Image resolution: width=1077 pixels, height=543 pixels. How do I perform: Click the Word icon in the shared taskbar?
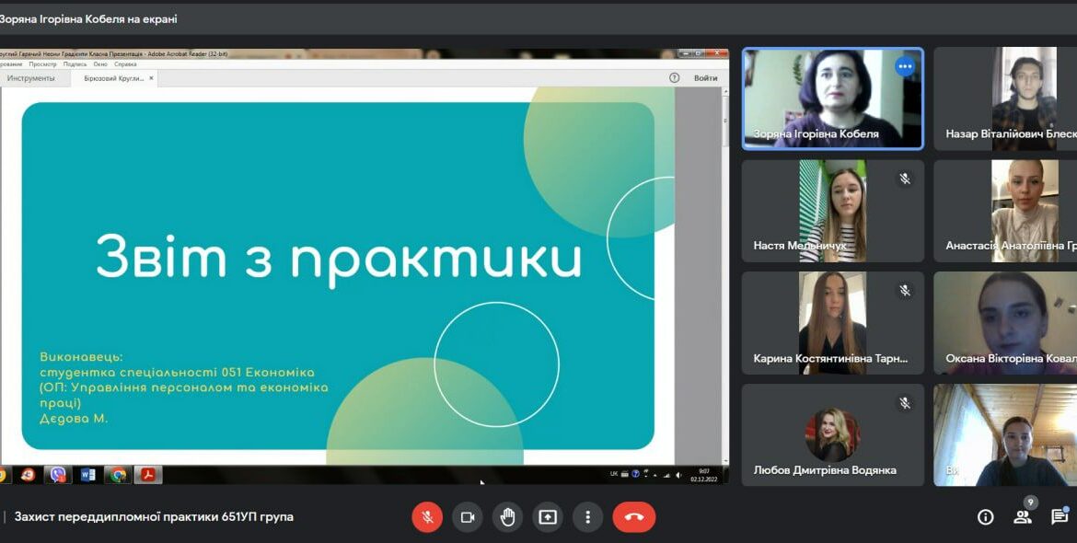coord(88,474)
